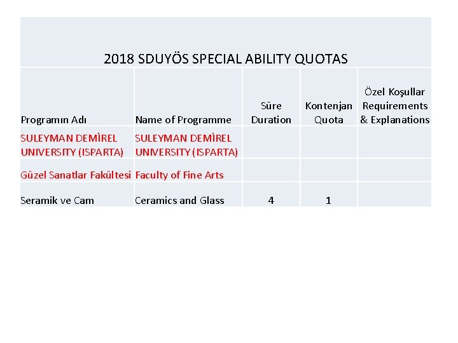Click the left SULEYMAN DEMİREL UNIVERSITY cell
The width and height of the screenshot is (458, 343).
pos(77,142)
